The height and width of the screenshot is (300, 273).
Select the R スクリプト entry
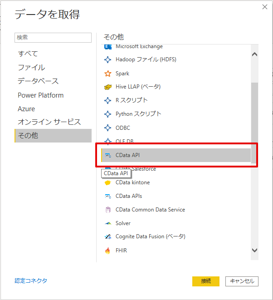[x=176, y=100]
